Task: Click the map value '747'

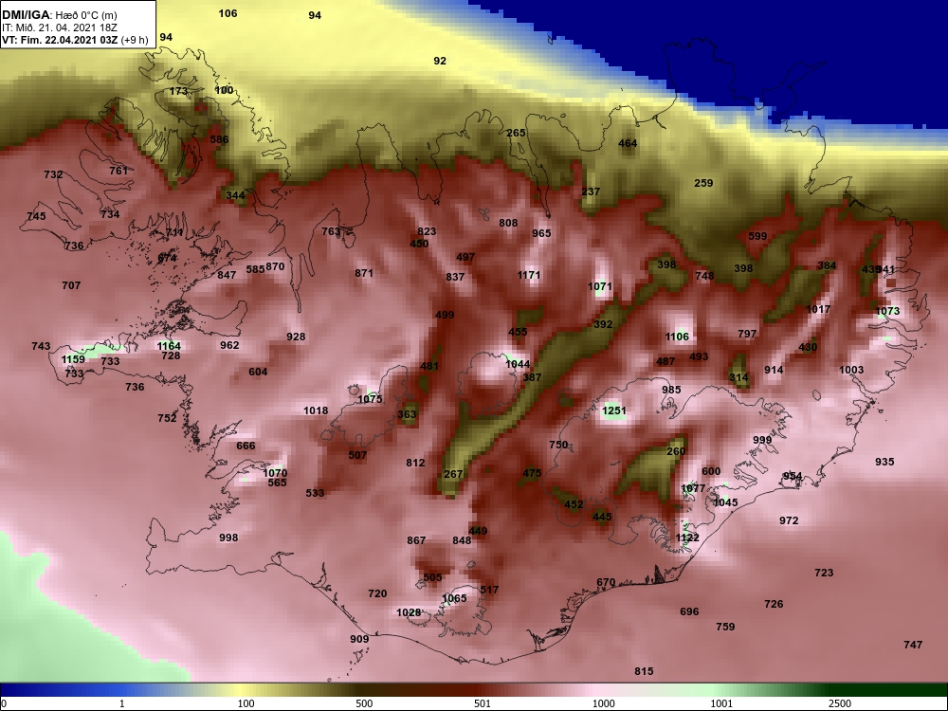Action: pyautogui.click(x=913, y=645)
